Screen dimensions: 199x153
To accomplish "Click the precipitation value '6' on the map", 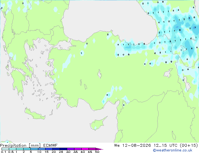I will pos(180,30).
